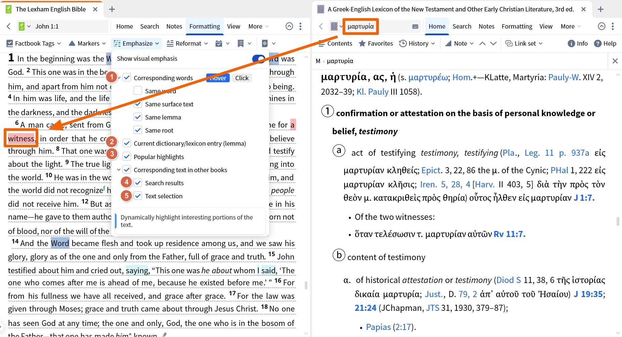
Task: Select the Hover mode for corresponding words
Action: click(x=218, y=78)
